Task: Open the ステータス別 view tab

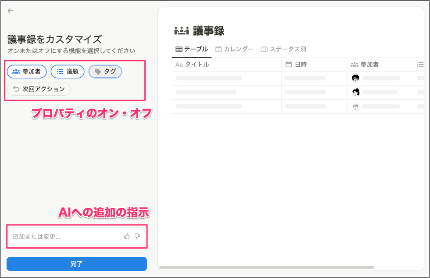Action: (283, 49)
